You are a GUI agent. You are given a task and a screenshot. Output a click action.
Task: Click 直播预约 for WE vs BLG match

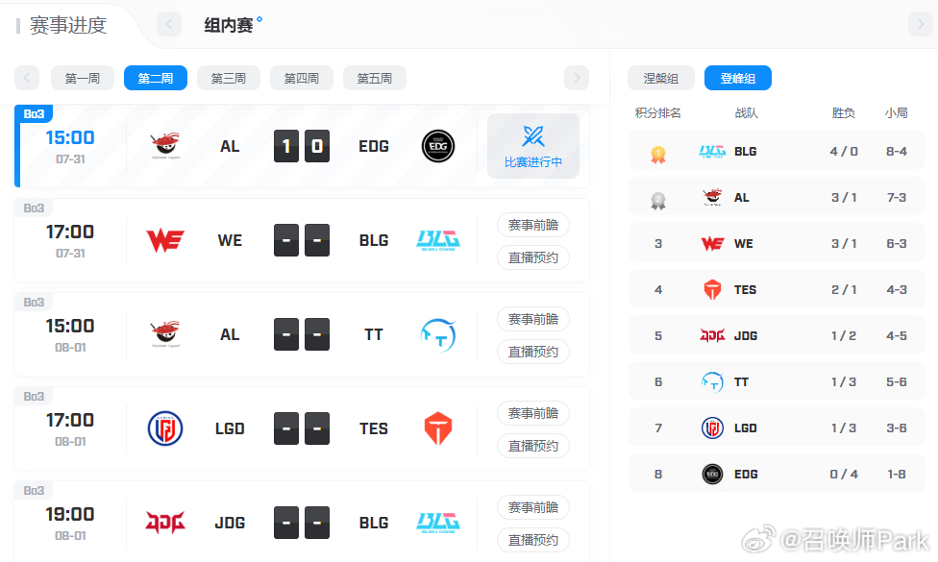(533, 257)
